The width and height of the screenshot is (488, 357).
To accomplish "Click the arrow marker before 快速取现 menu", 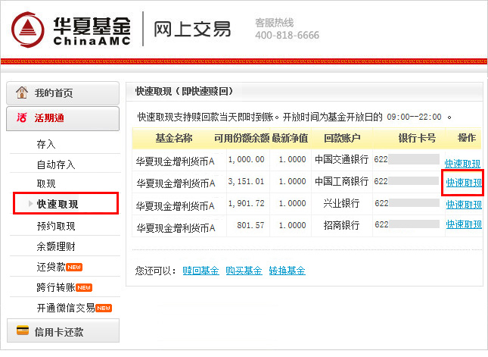I will tap(30, 204).
